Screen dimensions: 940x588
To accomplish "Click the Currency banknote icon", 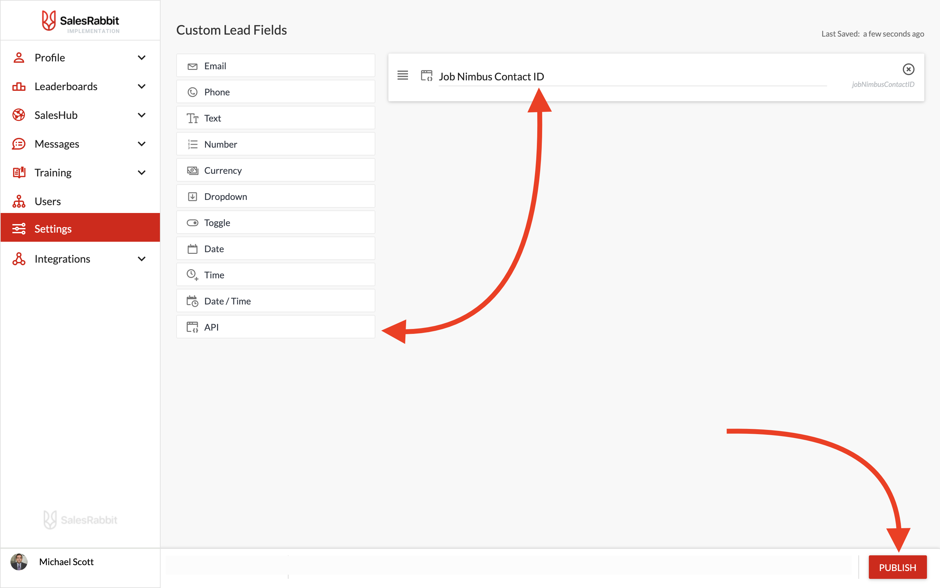I will (x=192, y=170).
